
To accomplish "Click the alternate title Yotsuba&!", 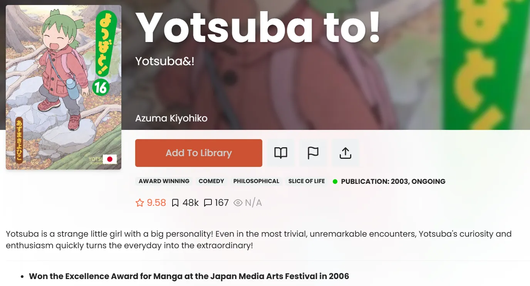I will 165,61.
